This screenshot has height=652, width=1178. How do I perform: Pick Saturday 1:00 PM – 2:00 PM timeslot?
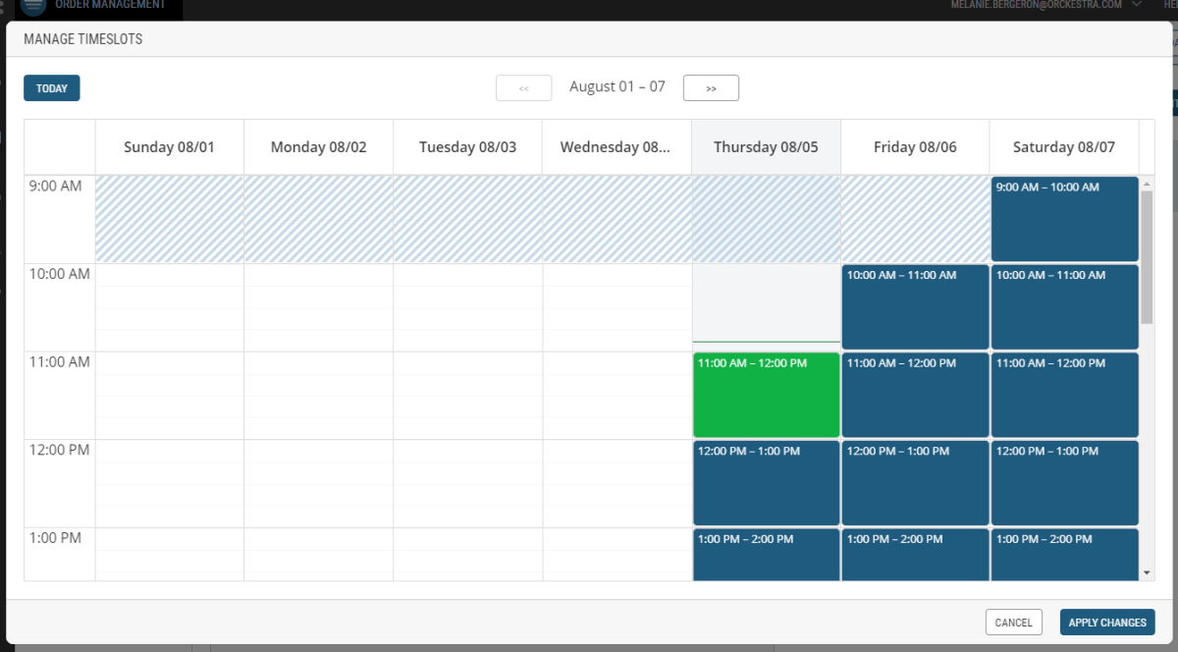pyautogui.click(x=1064, y=556)
